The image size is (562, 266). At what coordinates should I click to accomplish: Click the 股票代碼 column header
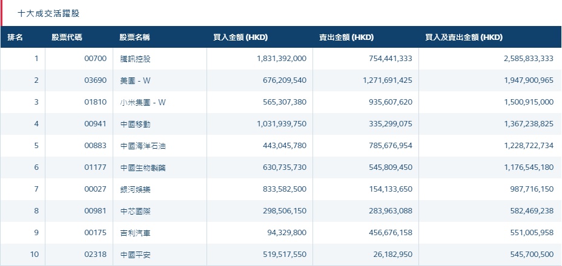[x=67, y=37]
